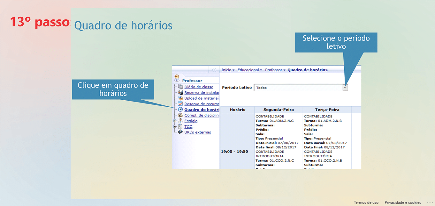Click the Quadro de horários clock icon
Screen dimensions: 435x206
click(180, 110)
